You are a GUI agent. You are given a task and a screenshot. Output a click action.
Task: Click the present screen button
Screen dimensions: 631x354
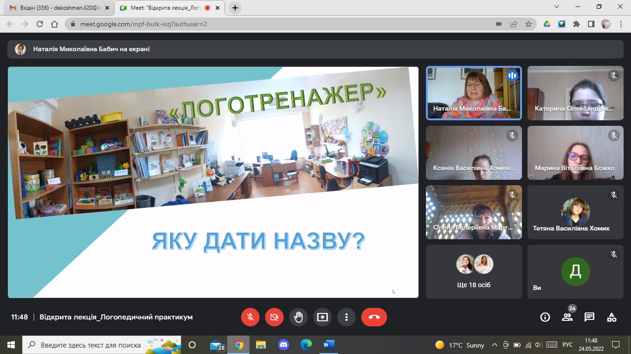pyautogui.click(x=322, y=317)
